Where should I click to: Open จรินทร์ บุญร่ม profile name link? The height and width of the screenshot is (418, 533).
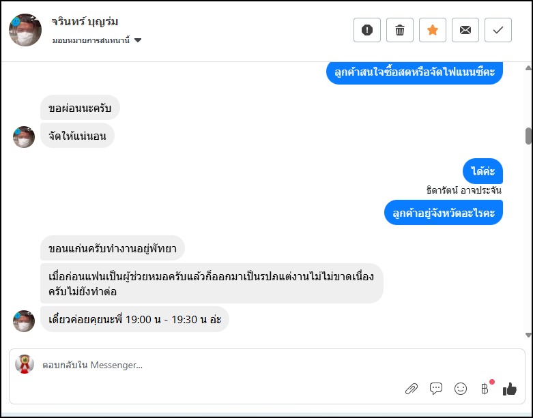click(85, 22)
